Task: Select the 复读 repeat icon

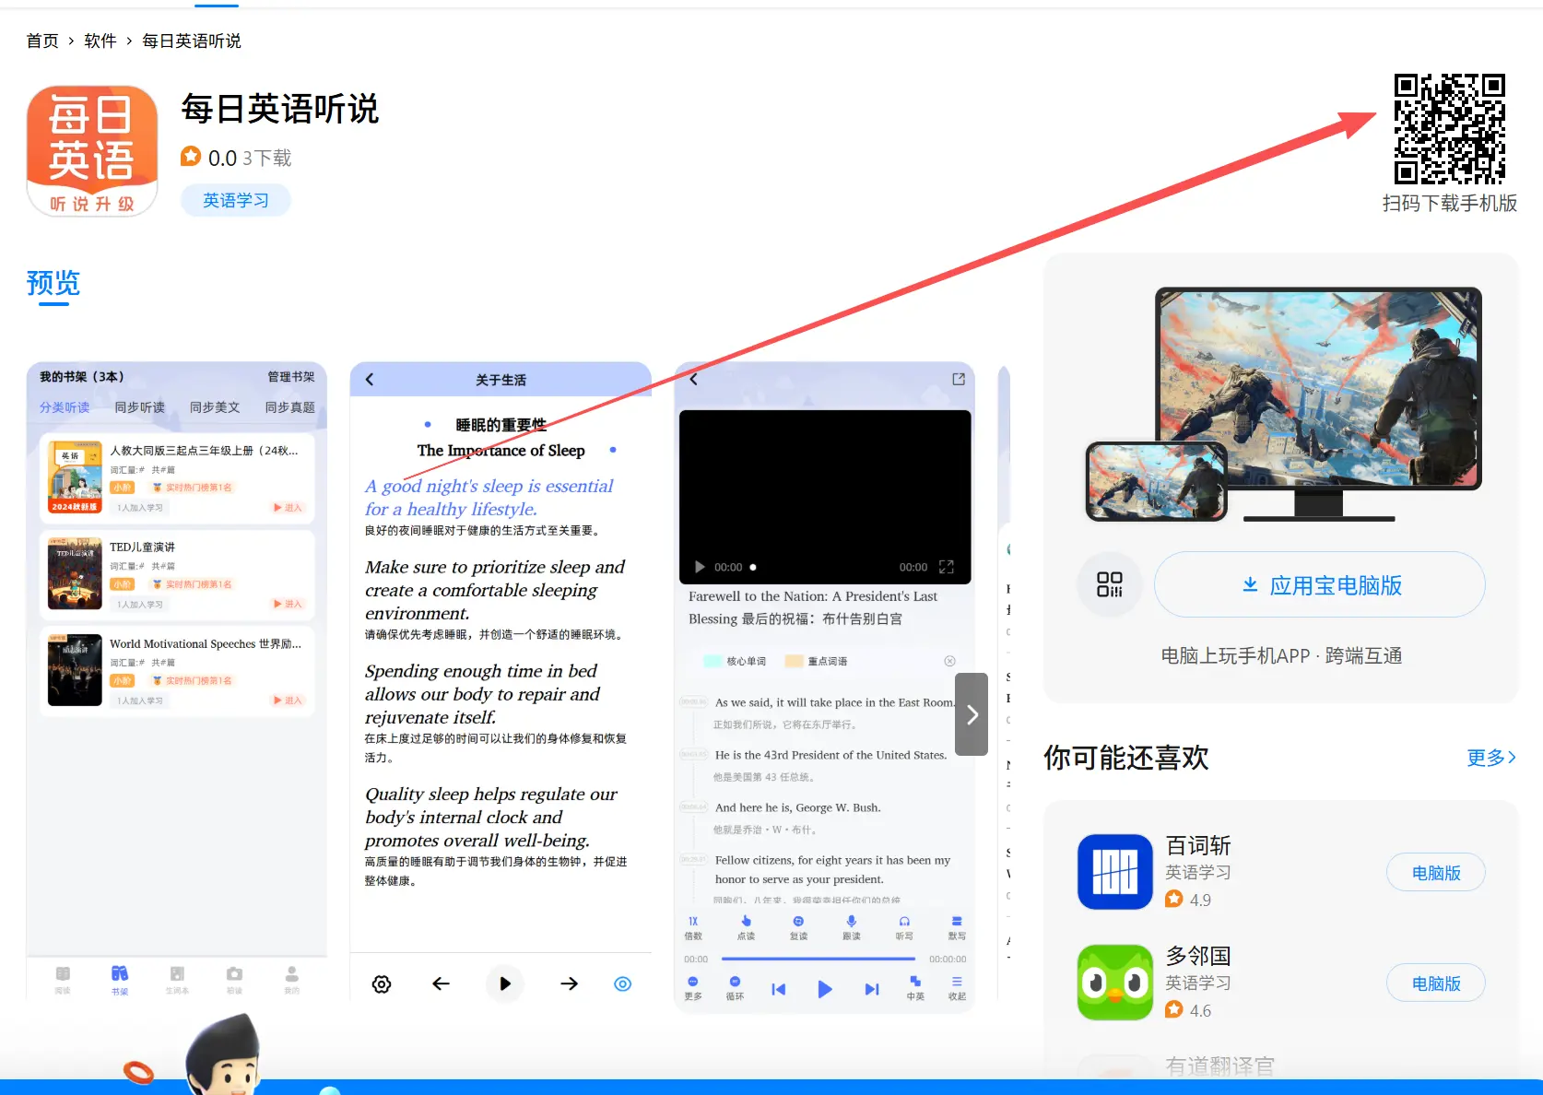Action: coord(798,922)
